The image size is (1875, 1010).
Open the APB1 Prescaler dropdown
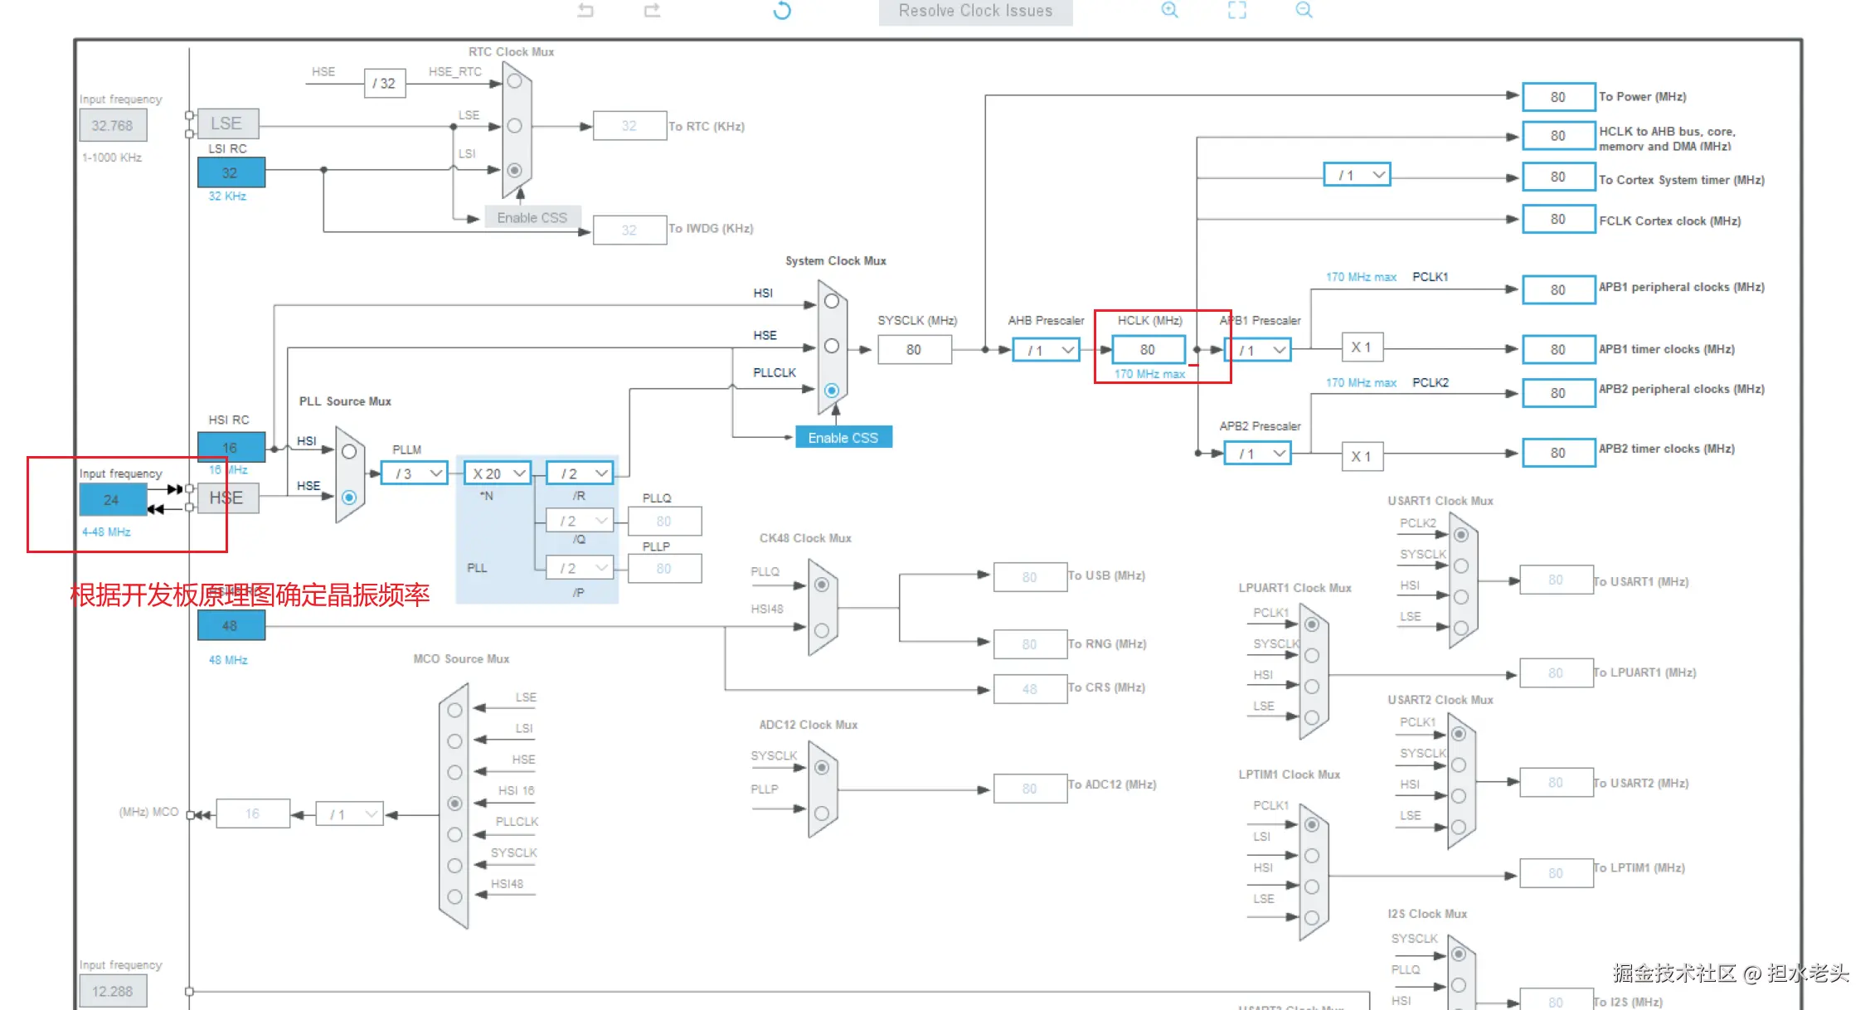(1258, 350)
